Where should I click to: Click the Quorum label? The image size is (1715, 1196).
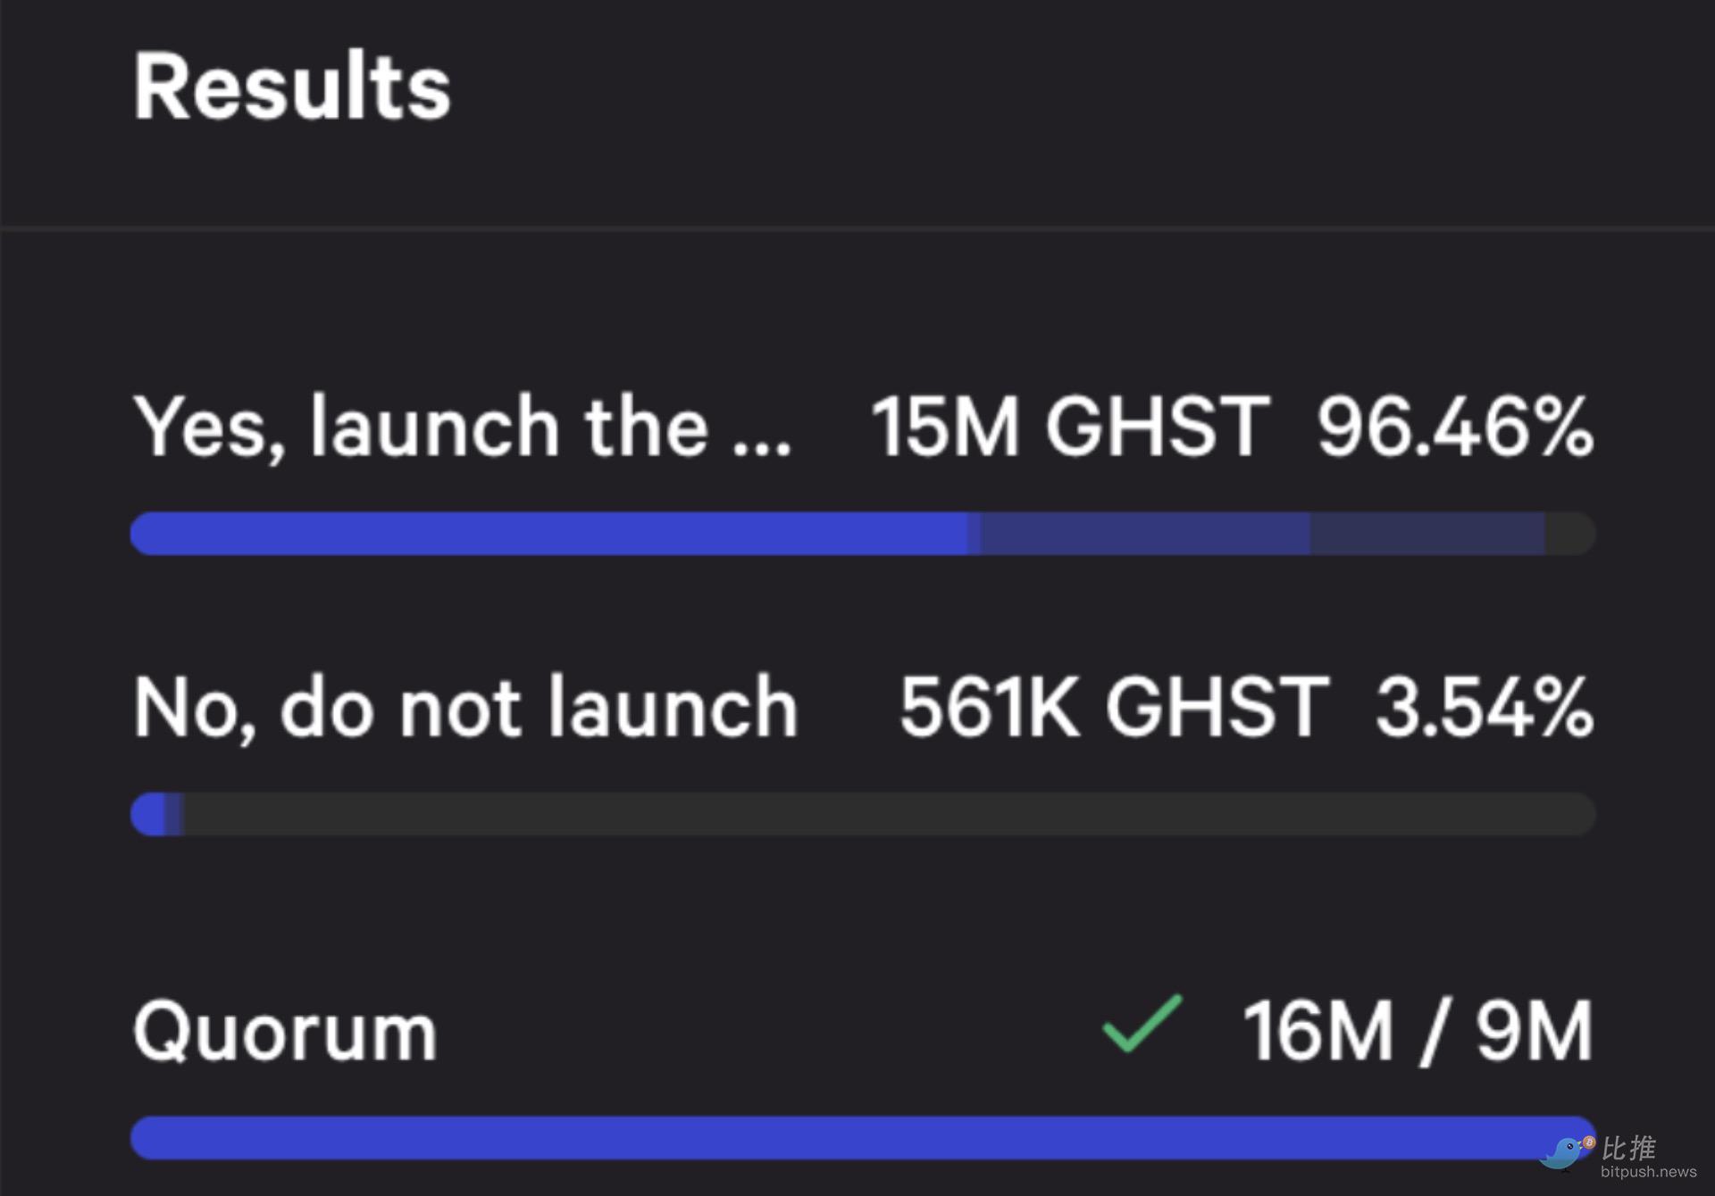point(285,1032)
